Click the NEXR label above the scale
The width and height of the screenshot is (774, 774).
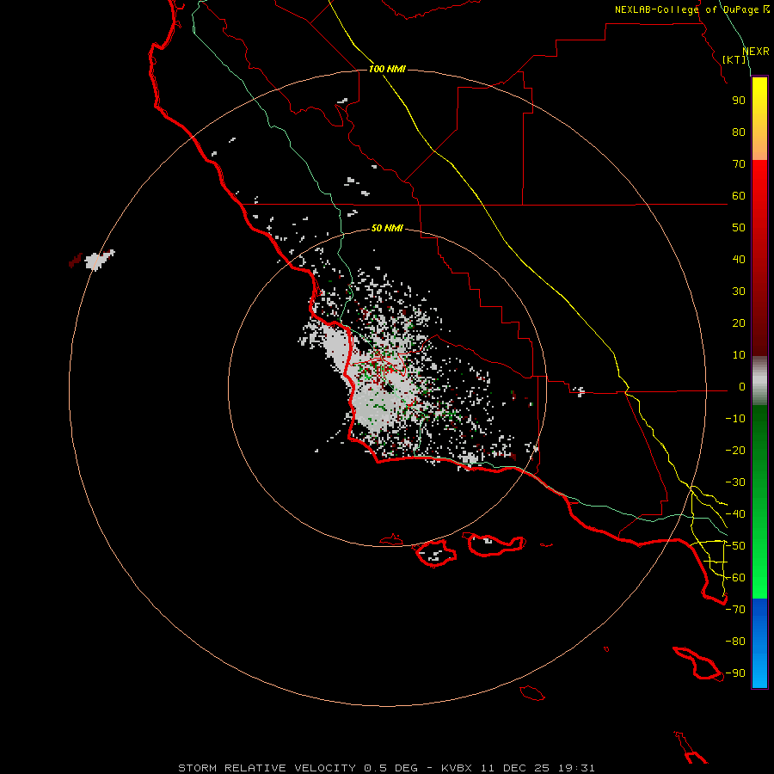tap(755, 52)
